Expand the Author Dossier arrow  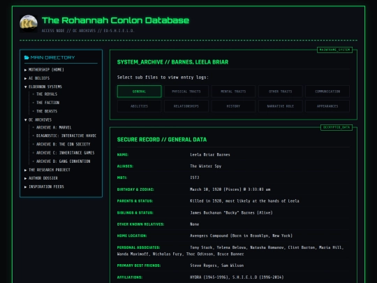[26, 178]
